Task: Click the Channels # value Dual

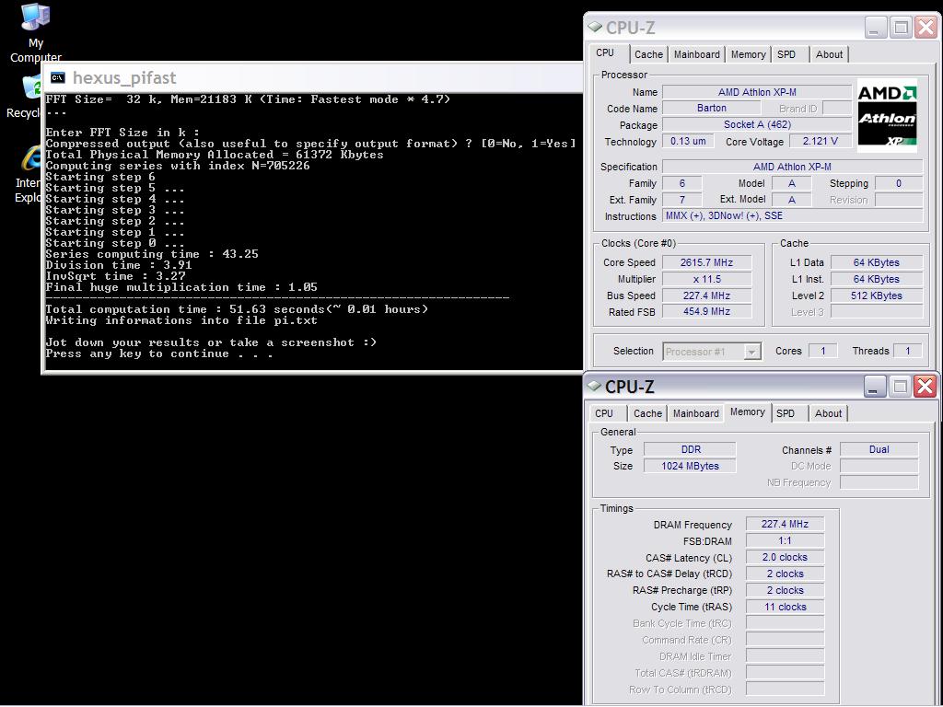Action: click(x=879, y=449)
